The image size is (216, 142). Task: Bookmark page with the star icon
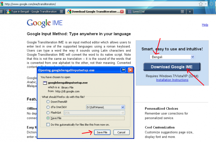(x=201, y=4)
